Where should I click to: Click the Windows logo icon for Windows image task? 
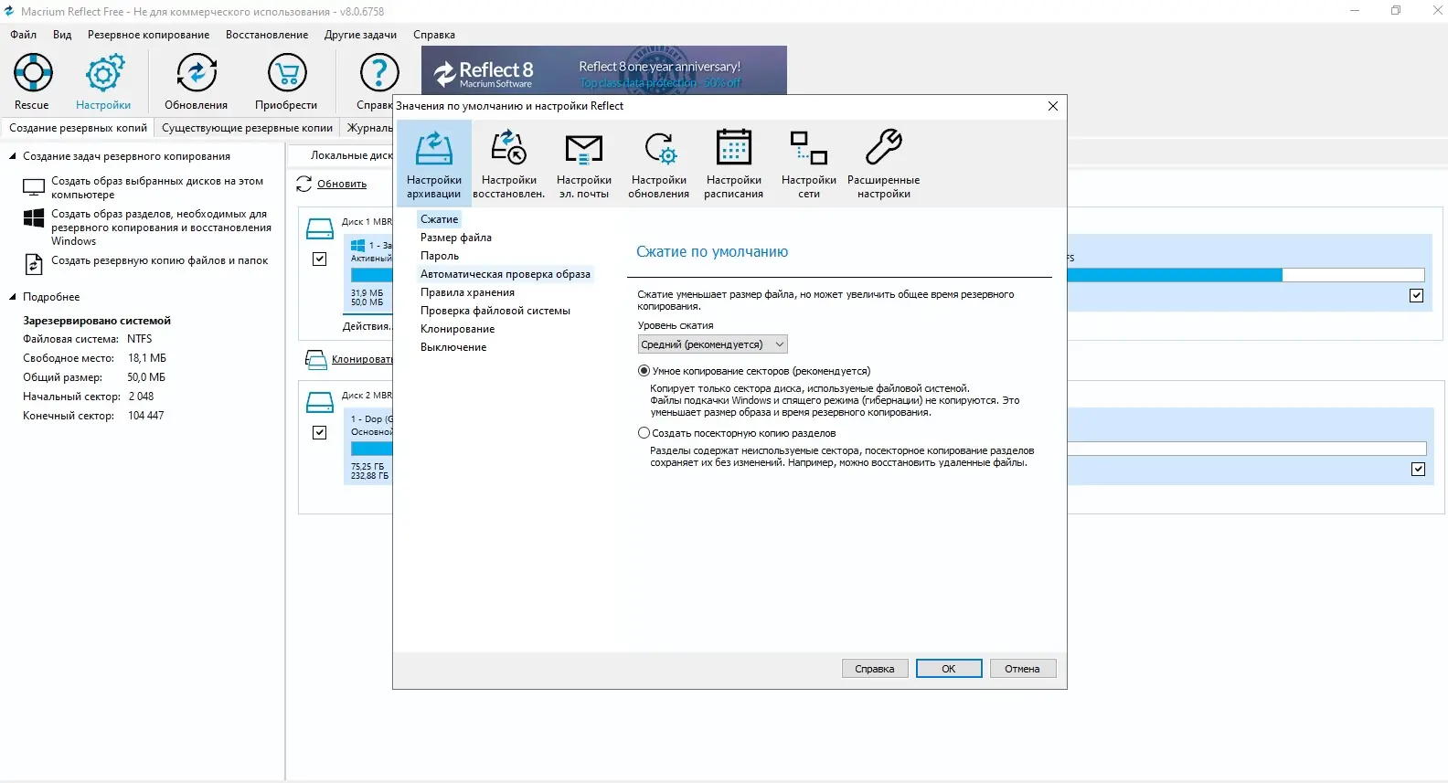(x=34, y=218)
